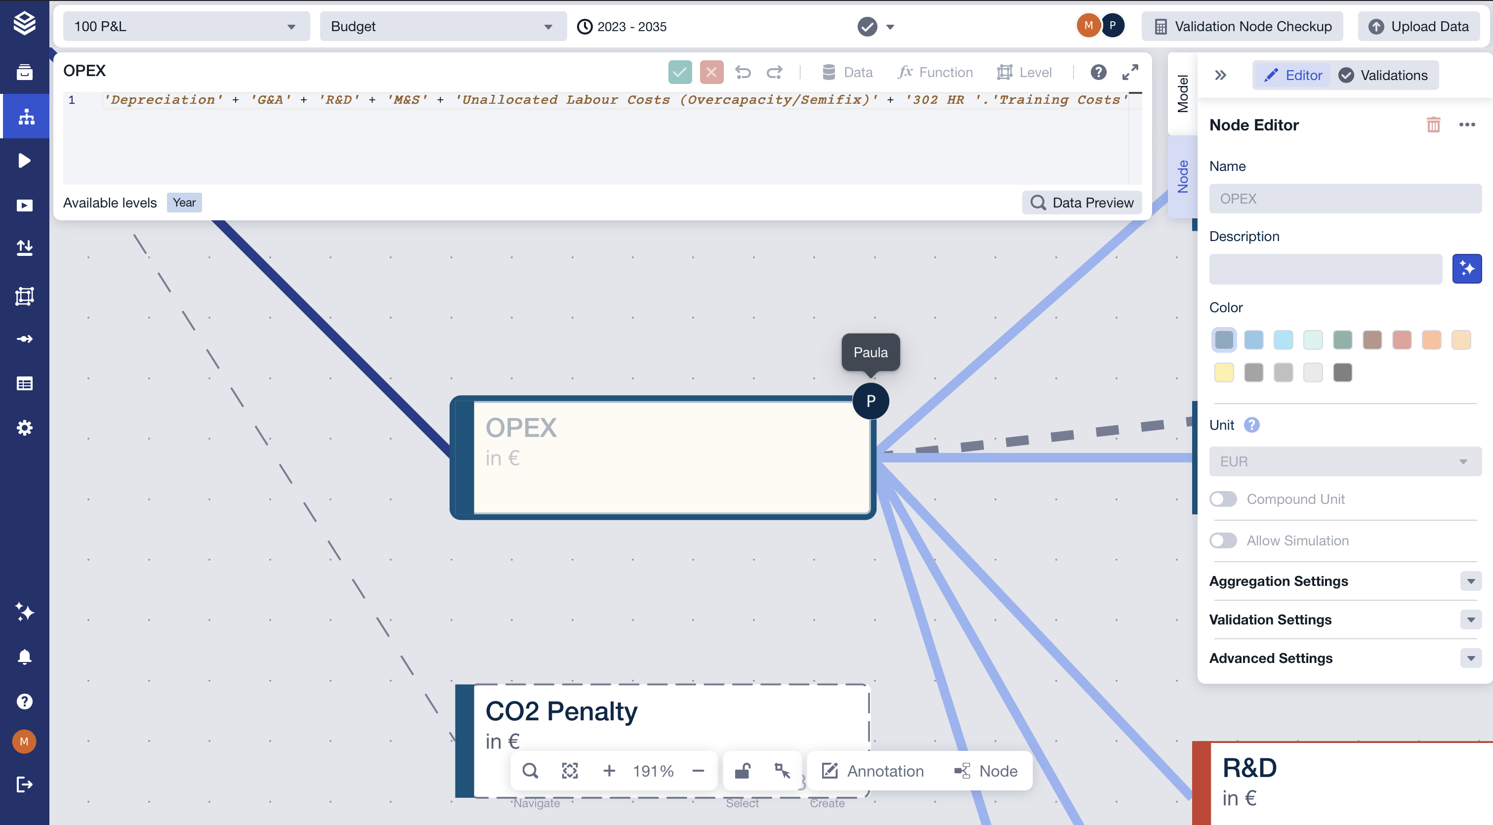
Task: Enable Allow Simulation switch
Action: tap(1223, 540)
